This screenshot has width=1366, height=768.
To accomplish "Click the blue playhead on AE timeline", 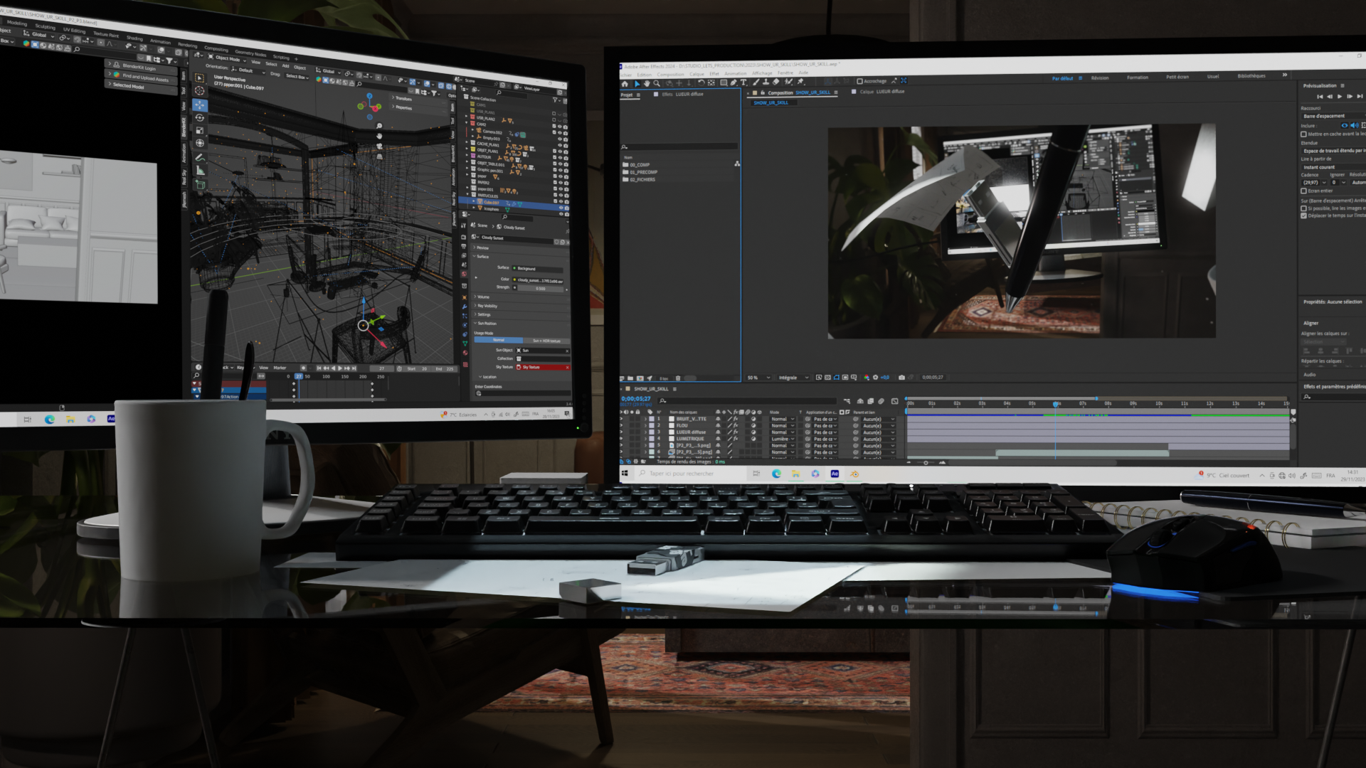I will pyautogui.click(x=1055, y=404).
